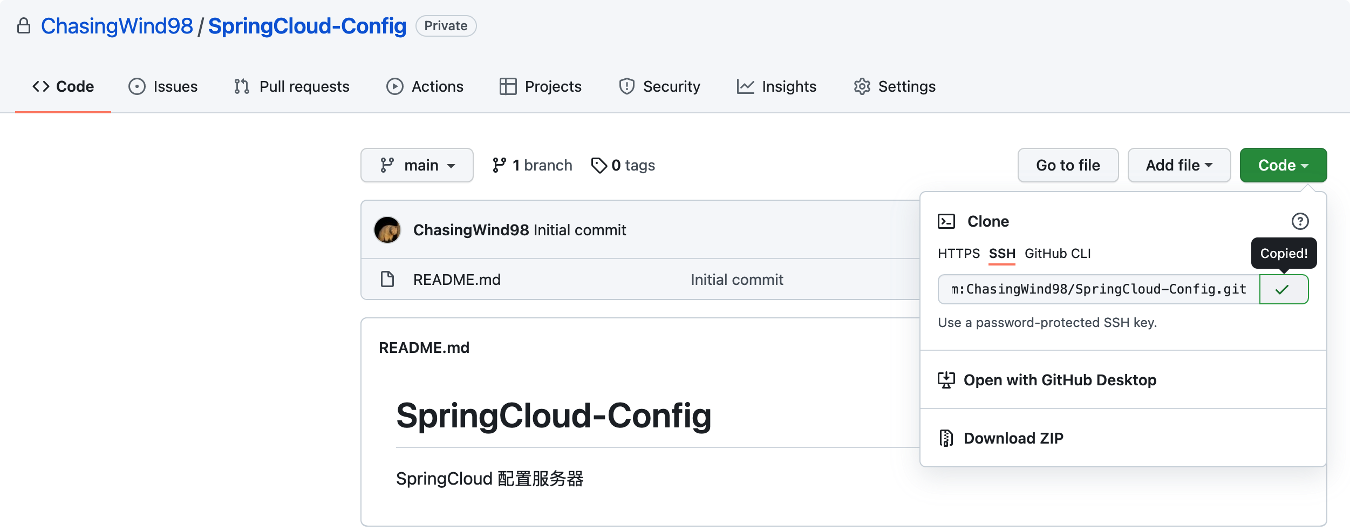The width and height of the screenshot is (1350, 531).
Task: Open the ChasingWind98 owner profile link
Action: click(117, 26)
